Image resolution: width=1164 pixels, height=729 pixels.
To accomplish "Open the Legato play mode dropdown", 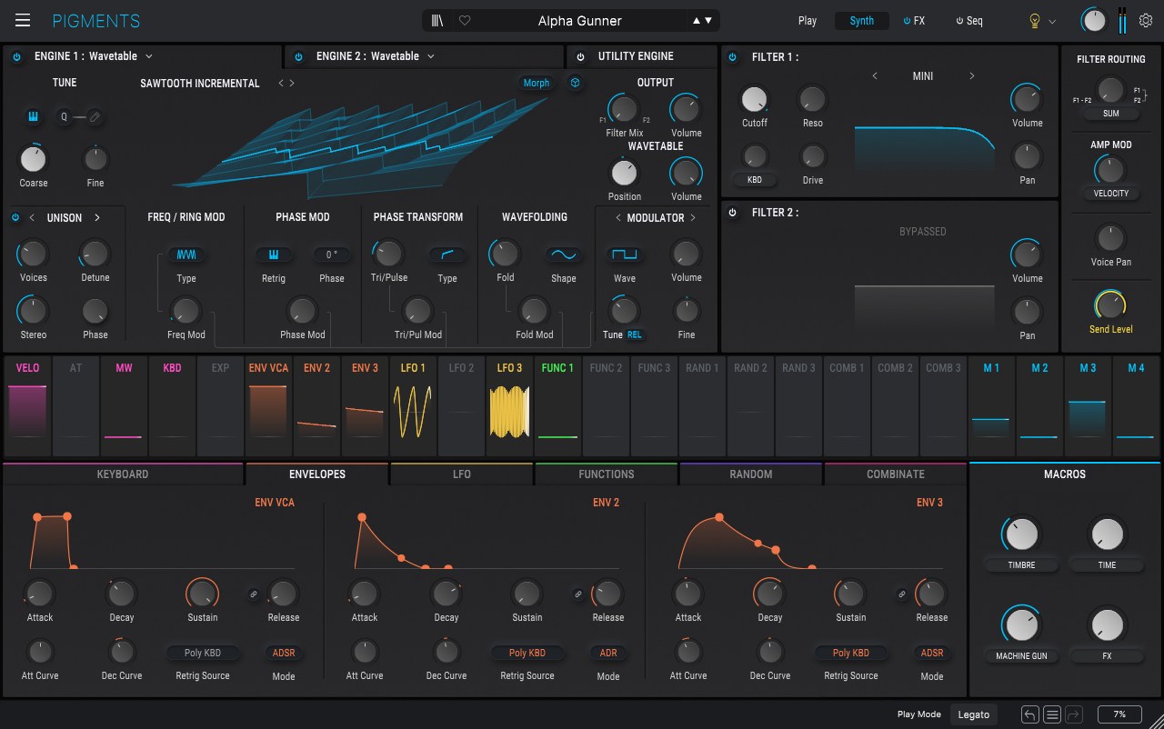I will click(x=973, y=714).
